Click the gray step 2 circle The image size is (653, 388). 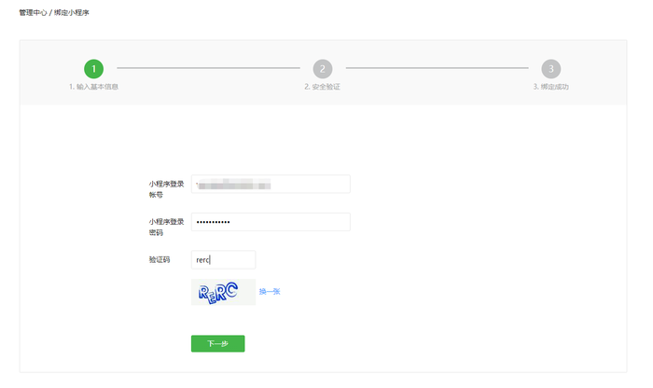pos(322,69)
